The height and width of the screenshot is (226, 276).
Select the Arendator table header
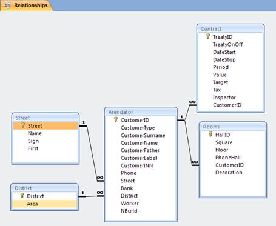tap(141, 112)
